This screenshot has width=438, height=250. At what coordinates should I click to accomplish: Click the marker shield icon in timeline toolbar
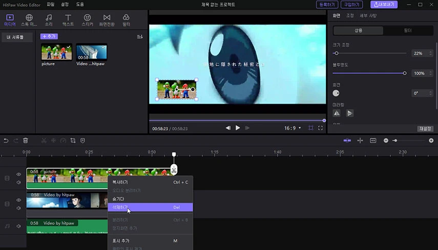pos(82,141)
